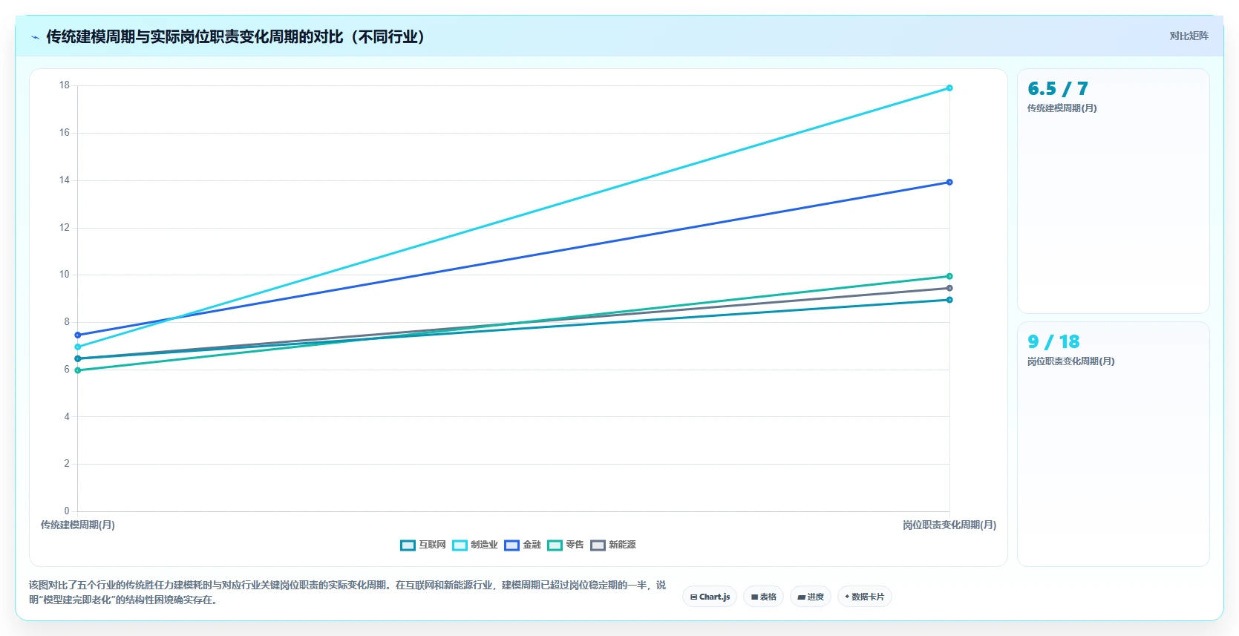The height and width of the screenshot is (636, 1239).
Task: Click the y-axis value 18
Action: coord(65,85)
